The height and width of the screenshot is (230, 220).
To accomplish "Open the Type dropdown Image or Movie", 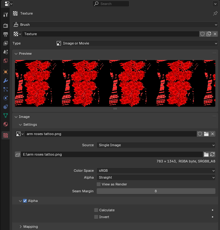I will (136, 44).
